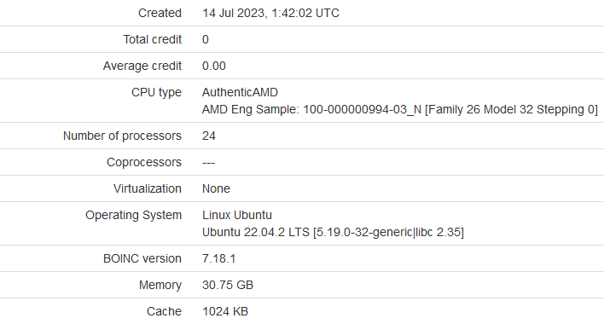Select the Coprocessors label
The height and width of the screenshot is (324, 604).
(x=144, y=162)
